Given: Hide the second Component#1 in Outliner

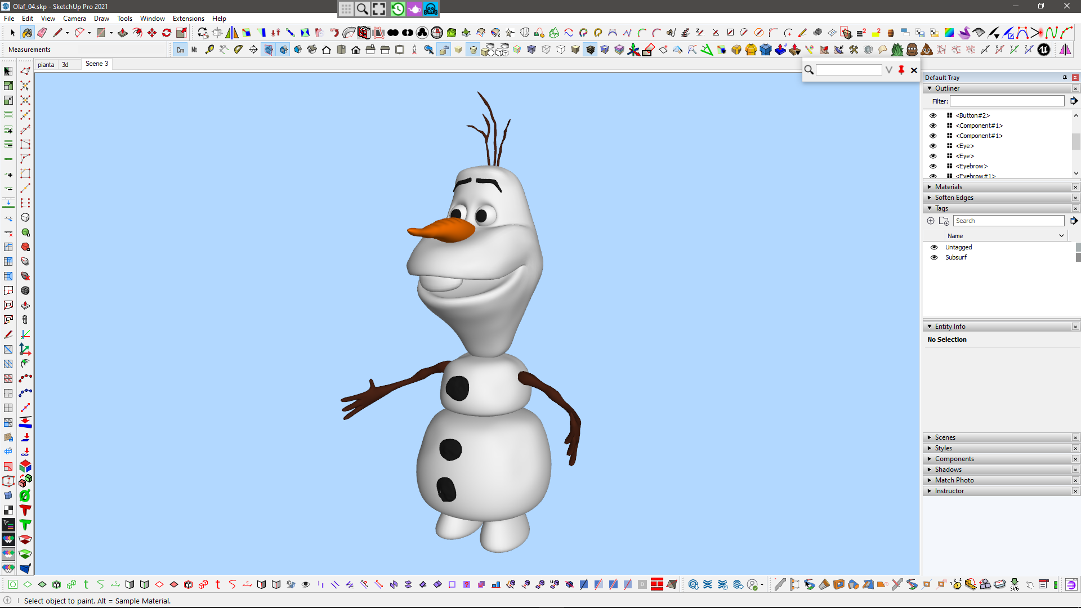Looking at the screenshot, I should [933, 136].
